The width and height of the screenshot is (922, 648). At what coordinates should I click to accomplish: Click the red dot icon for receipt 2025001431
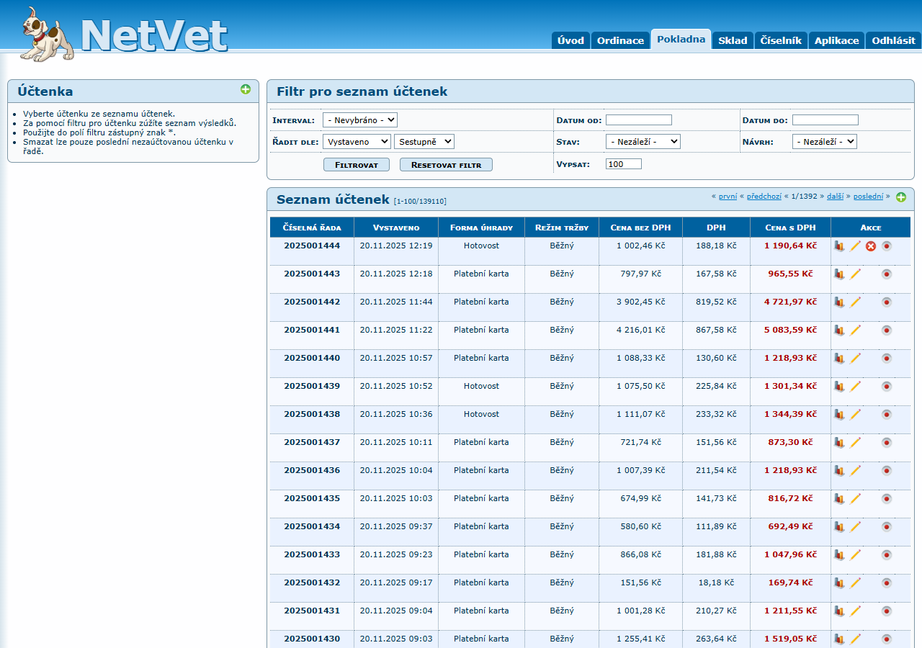[x=887, y=611]
